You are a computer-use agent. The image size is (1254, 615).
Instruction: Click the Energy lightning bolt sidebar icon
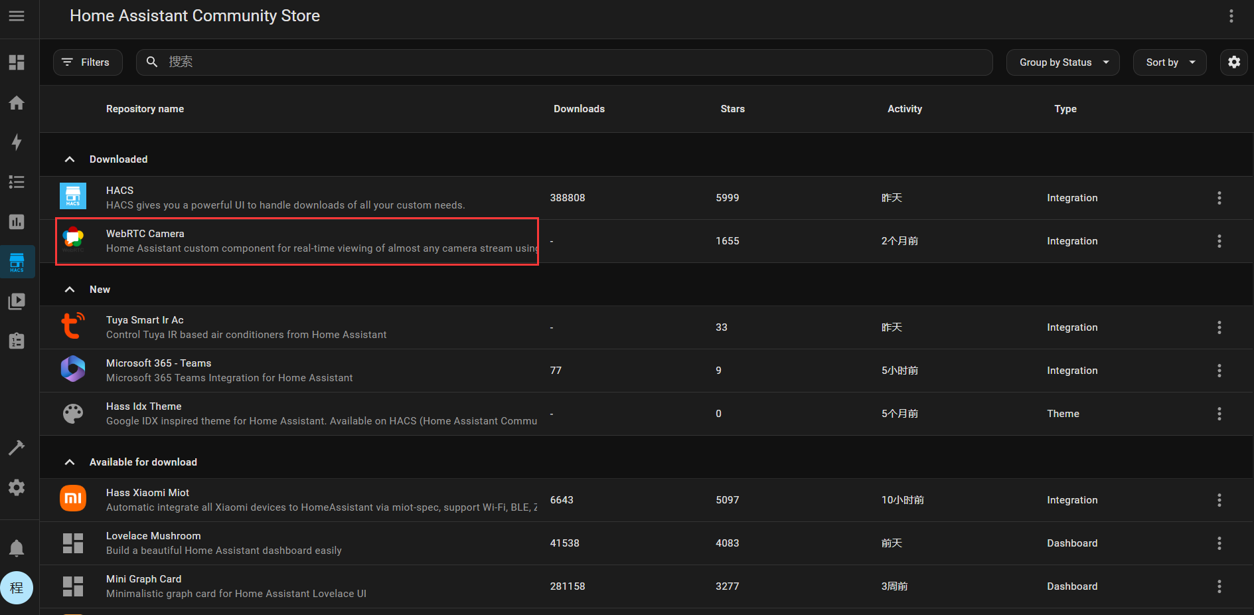coord(17,142)
